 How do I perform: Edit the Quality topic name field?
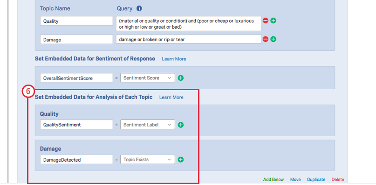[76, 21]
